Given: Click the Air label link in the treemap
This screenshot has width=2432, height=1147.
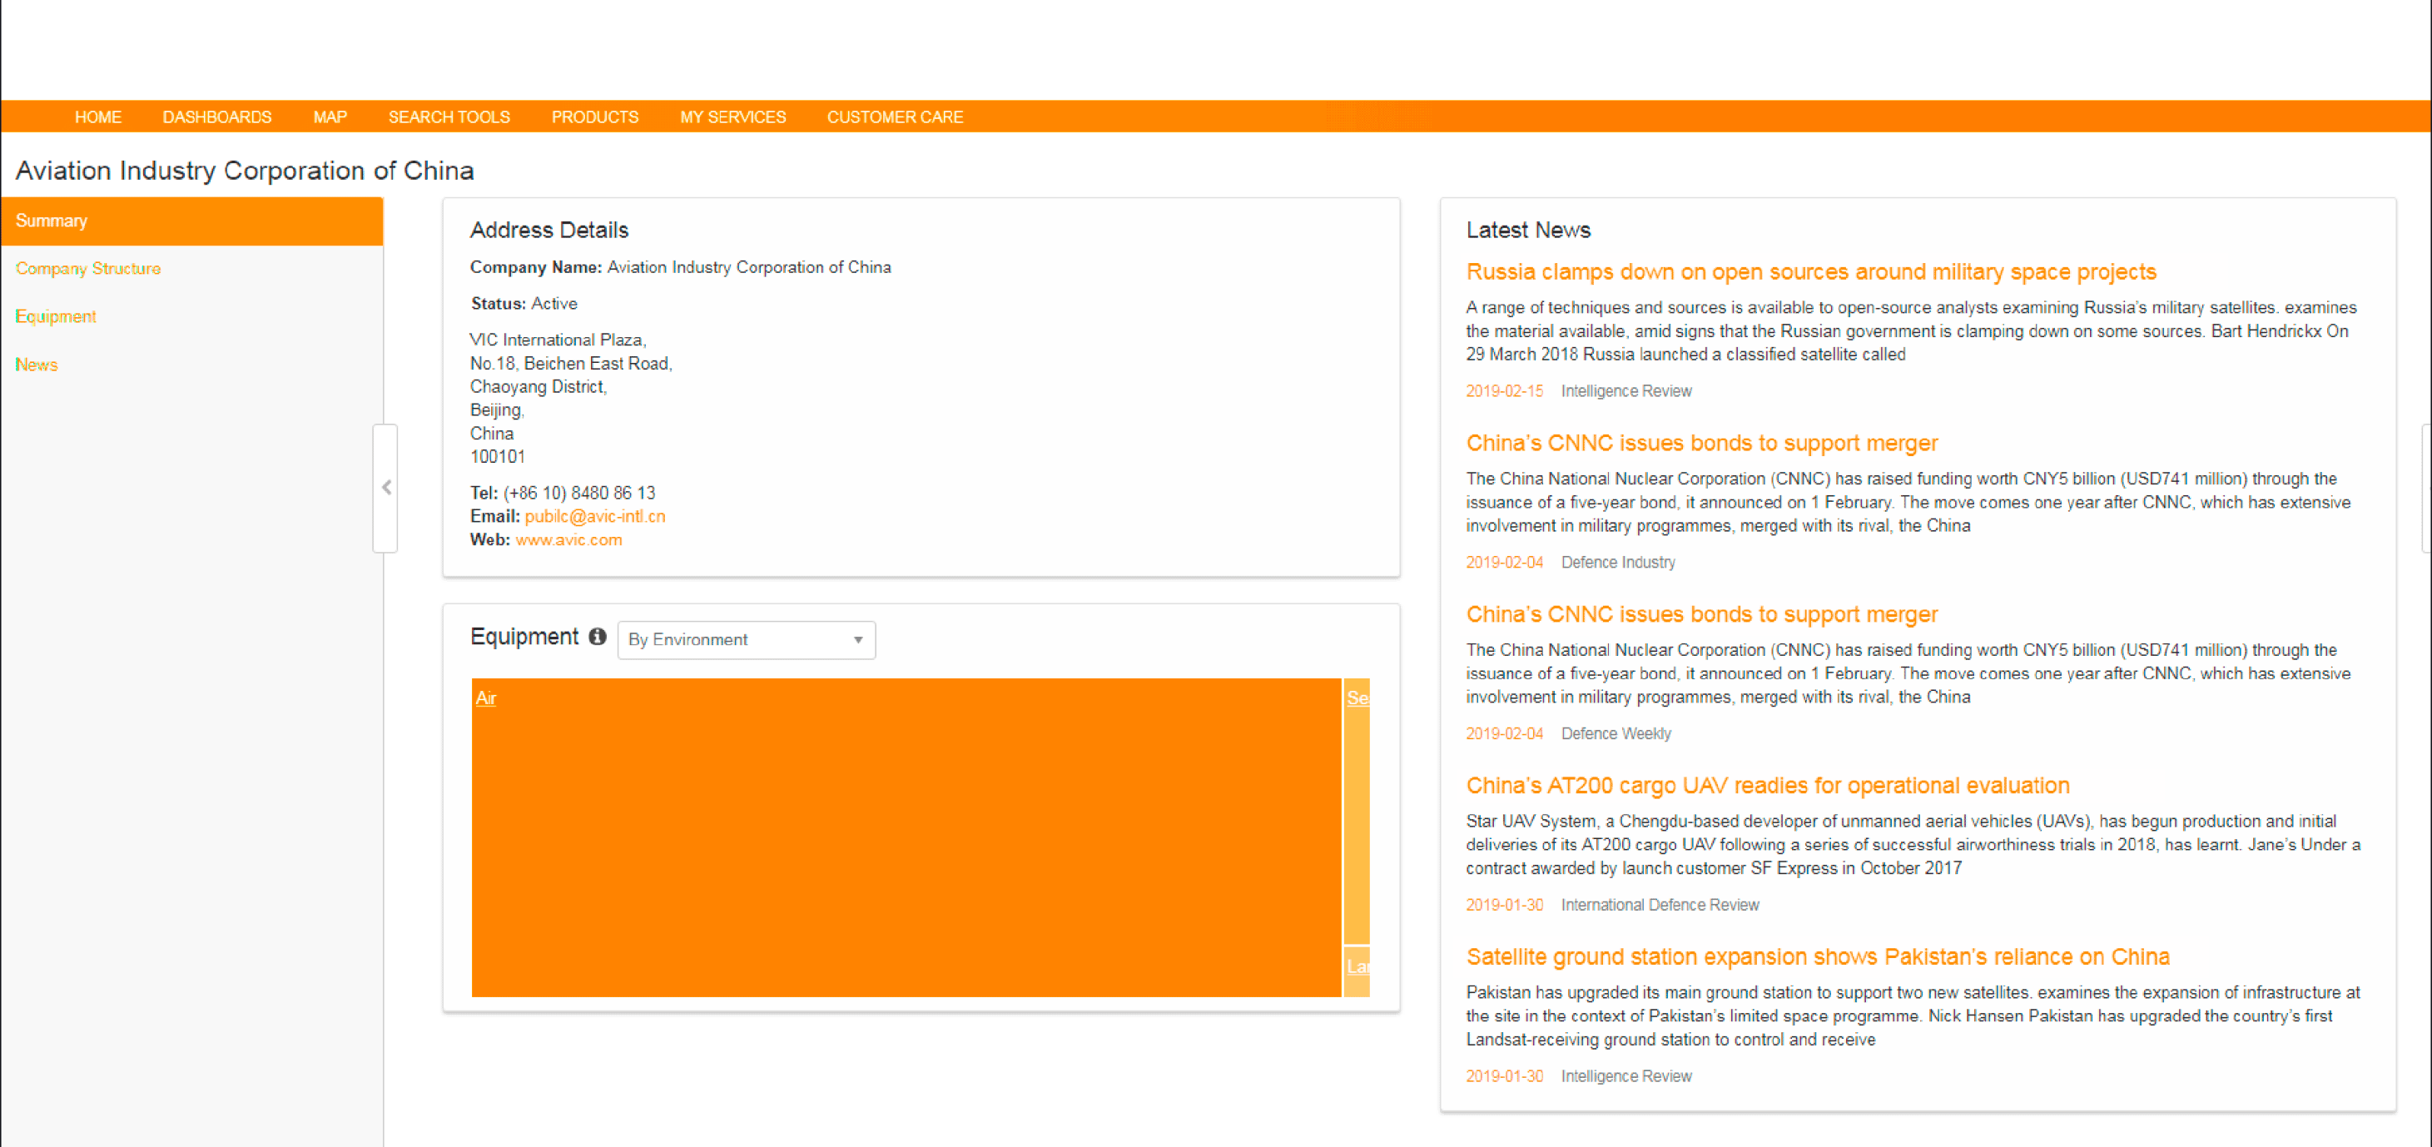Looking at the screenshot, I should click(485, 698).
